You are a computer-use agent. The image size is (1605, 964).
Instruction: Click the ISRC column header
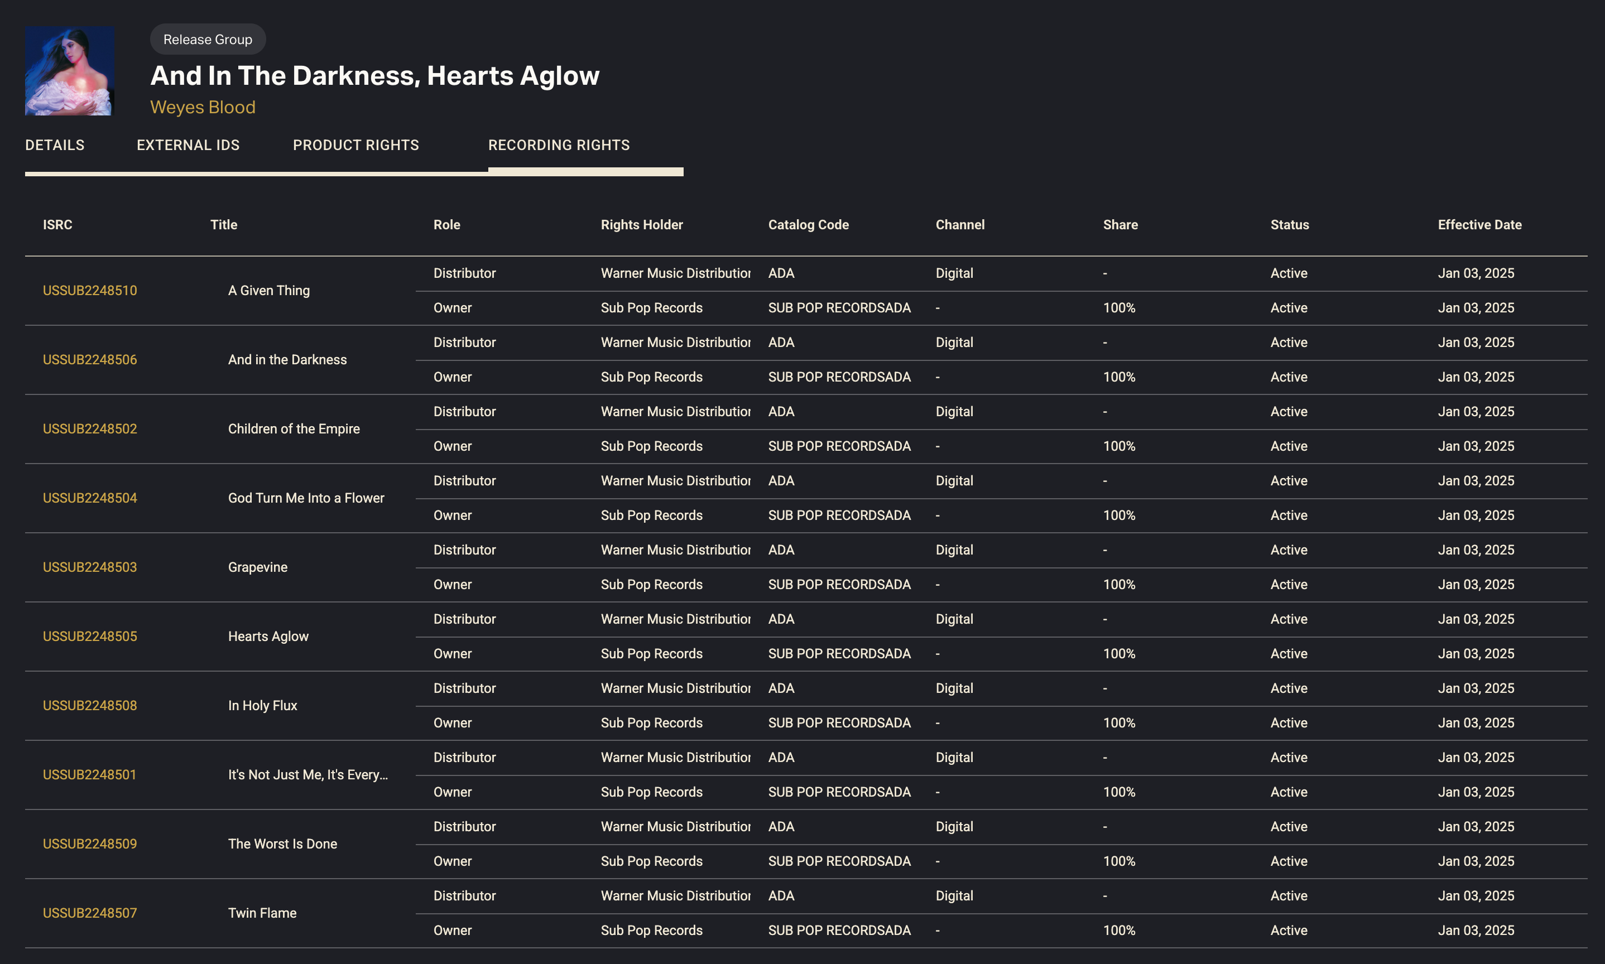58,225
